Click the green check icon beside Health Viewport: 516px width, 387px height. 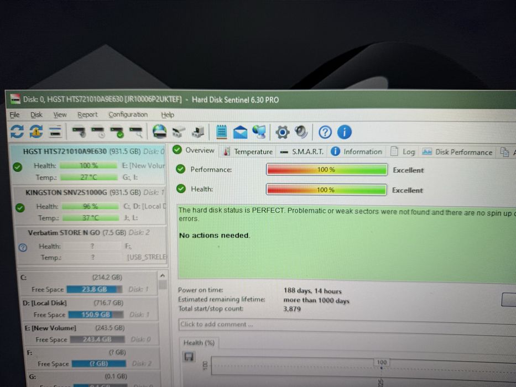(181, 189)
